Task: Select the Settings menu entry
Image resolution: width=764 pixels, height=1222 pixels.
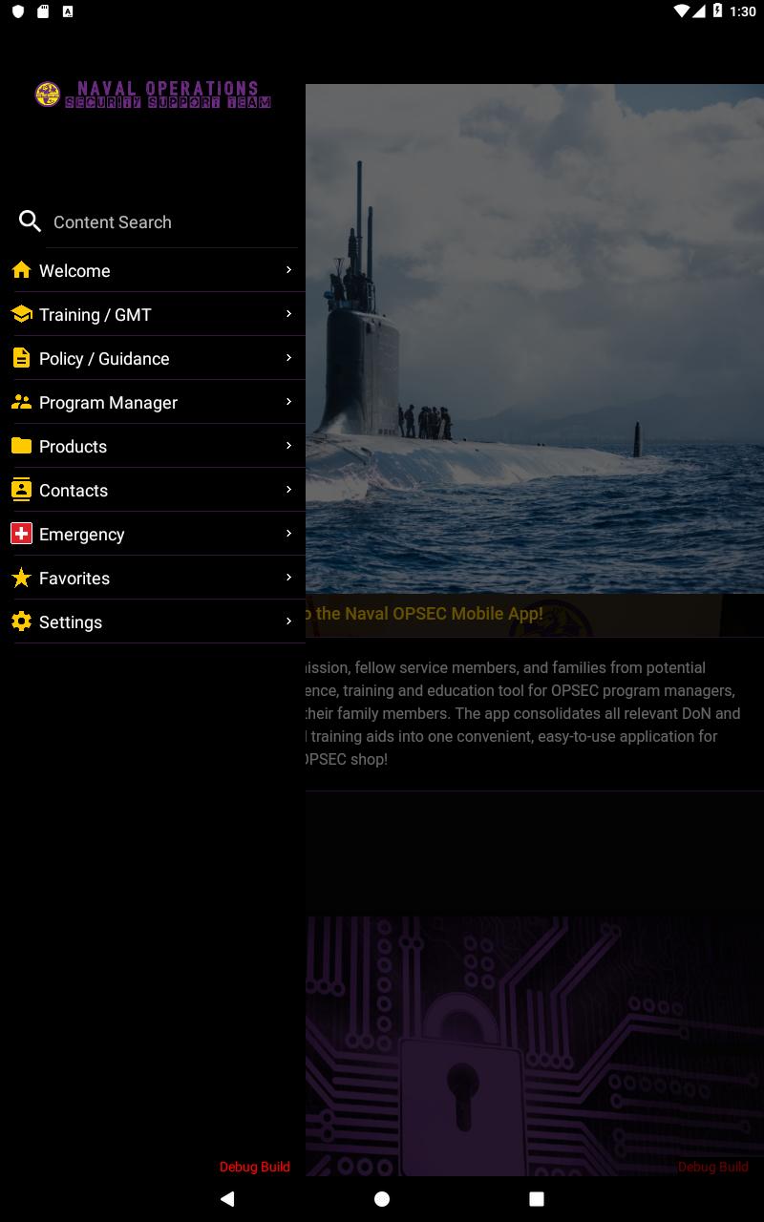Action: tap(153, 622)
